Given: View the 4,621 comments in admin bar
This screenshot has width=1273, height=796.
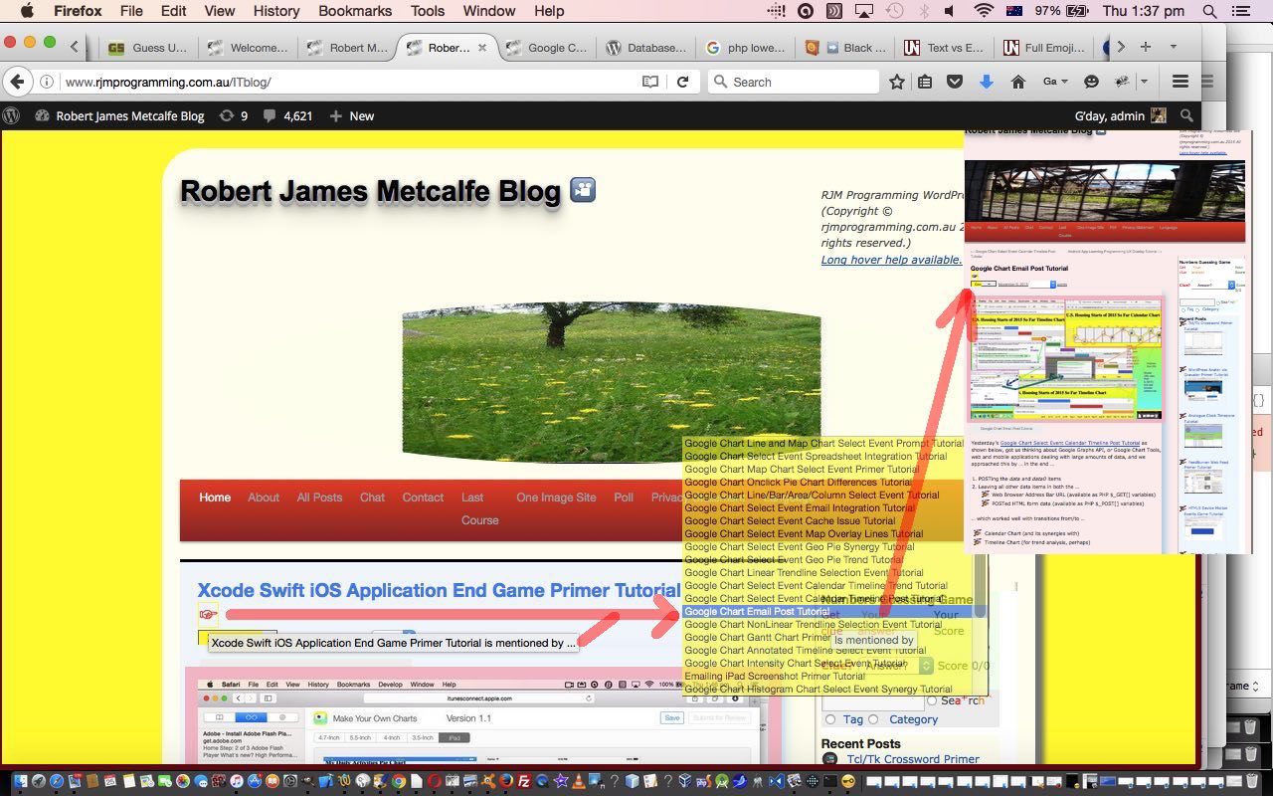Looking at the screenshot, I should [286, 115].
